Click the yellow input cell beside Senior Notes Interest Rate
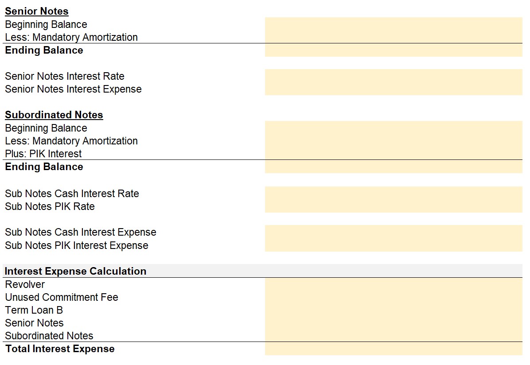 point(394,76)
